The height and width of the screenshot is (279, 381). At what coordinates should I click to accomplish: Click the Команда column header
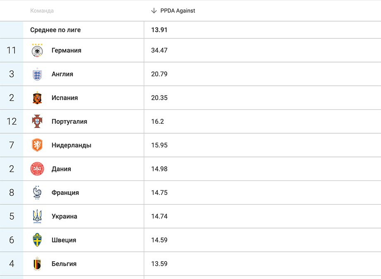[42, 11]
